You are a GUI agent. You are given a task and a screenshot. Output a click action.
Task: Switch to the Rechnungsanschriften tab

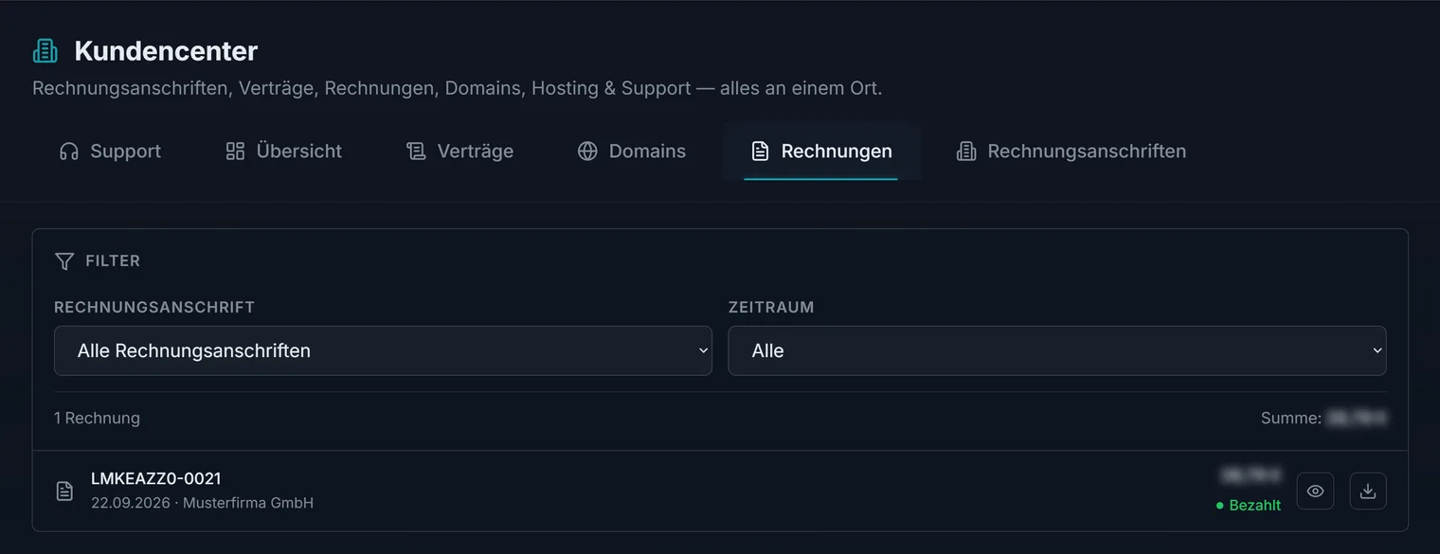pos(1071,152)
